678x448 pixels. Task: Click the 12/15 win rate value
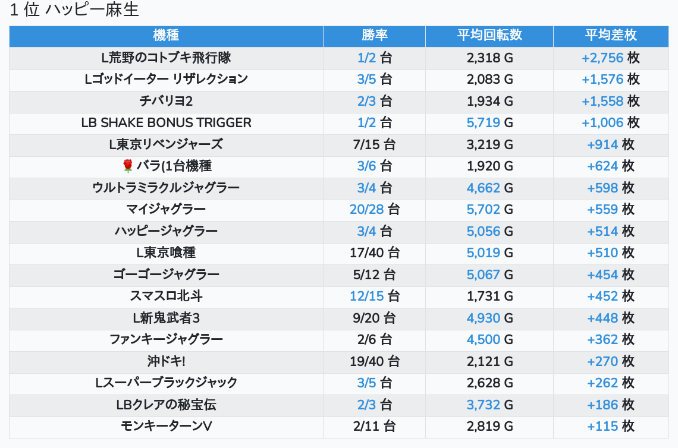point(366,296)
